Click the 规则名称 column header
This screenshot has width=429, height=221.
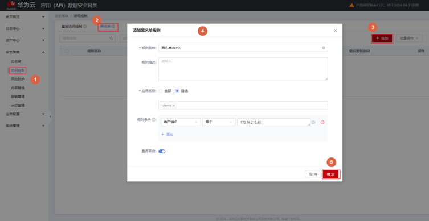pos(94,51)
